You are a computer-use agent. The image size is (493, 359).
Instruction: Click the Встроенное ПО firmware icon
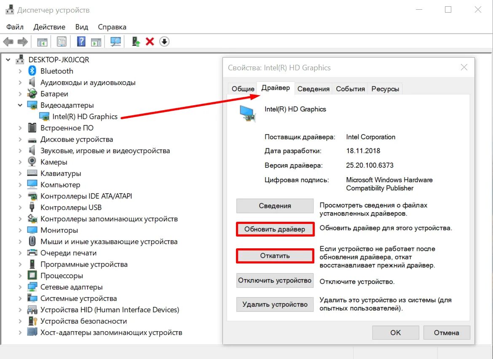32,128
